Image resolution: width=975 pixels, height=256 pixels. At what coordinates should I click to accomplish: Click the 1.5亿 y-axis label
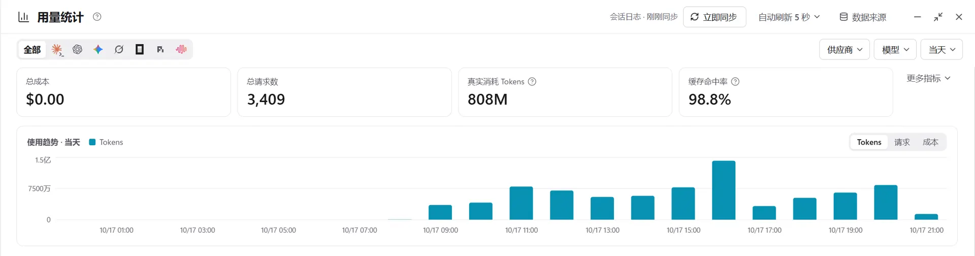point(43,160)
